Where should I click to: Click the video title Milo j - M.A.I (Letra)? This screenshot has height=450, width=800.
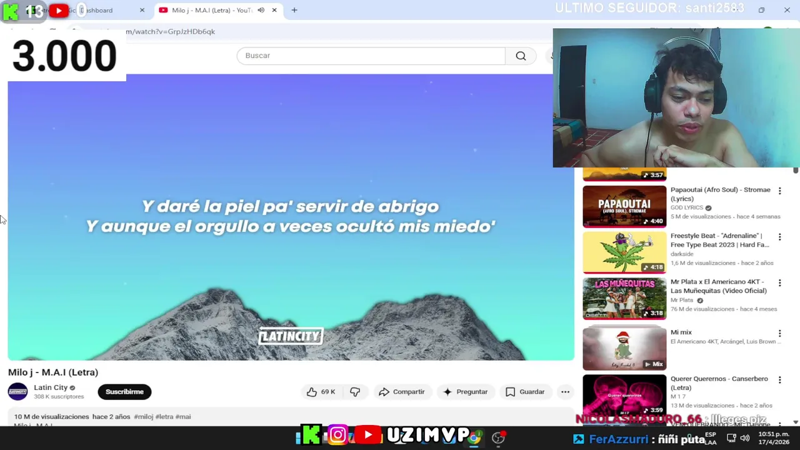(53, 372)
